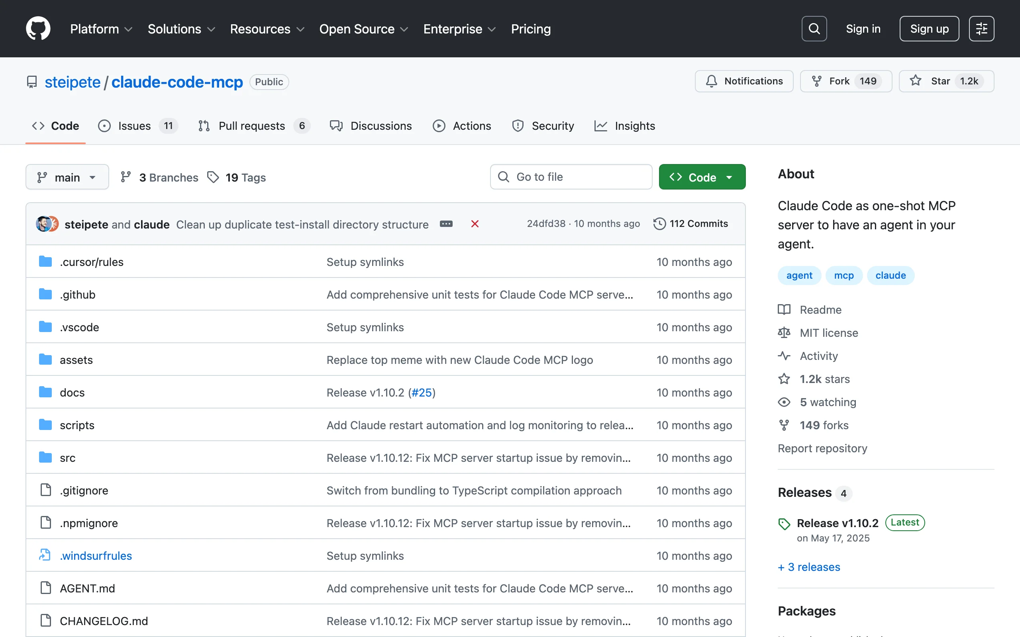Open the main branch selector dropdown
This screenshot has width=1020, height=637.
67,178
